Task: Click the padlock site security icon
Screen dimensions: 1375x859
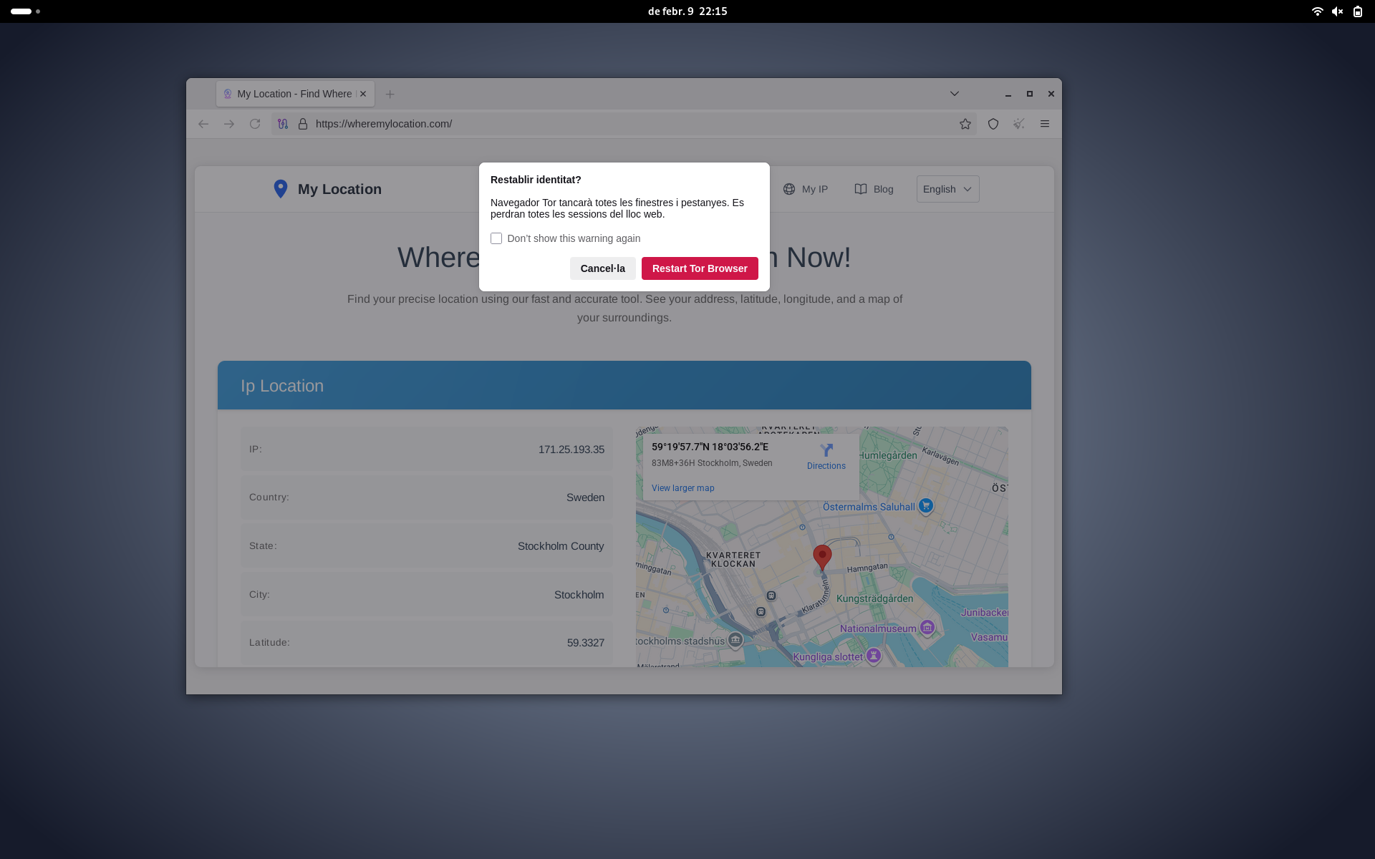Action: tap(303, 123)
